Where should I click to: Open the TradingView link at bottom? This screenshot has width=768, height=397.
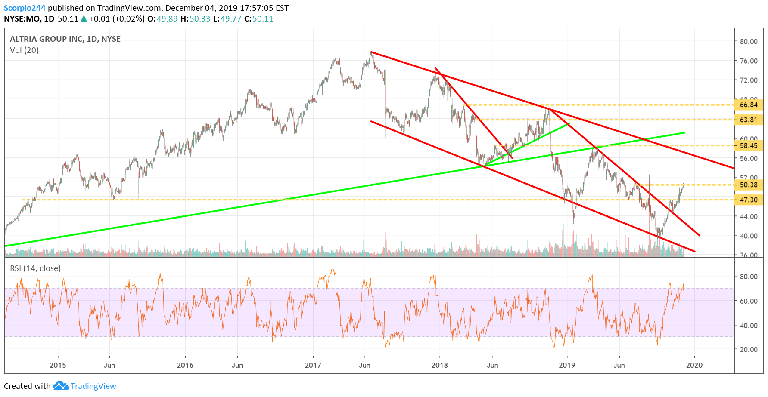[x=93, y=386]
